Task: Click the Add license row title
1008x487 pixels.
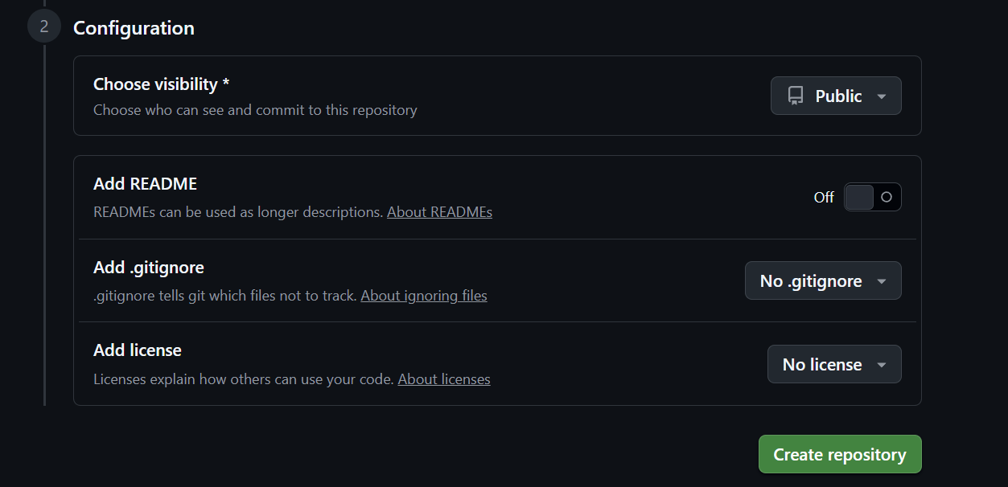Action: coord(138,350)
